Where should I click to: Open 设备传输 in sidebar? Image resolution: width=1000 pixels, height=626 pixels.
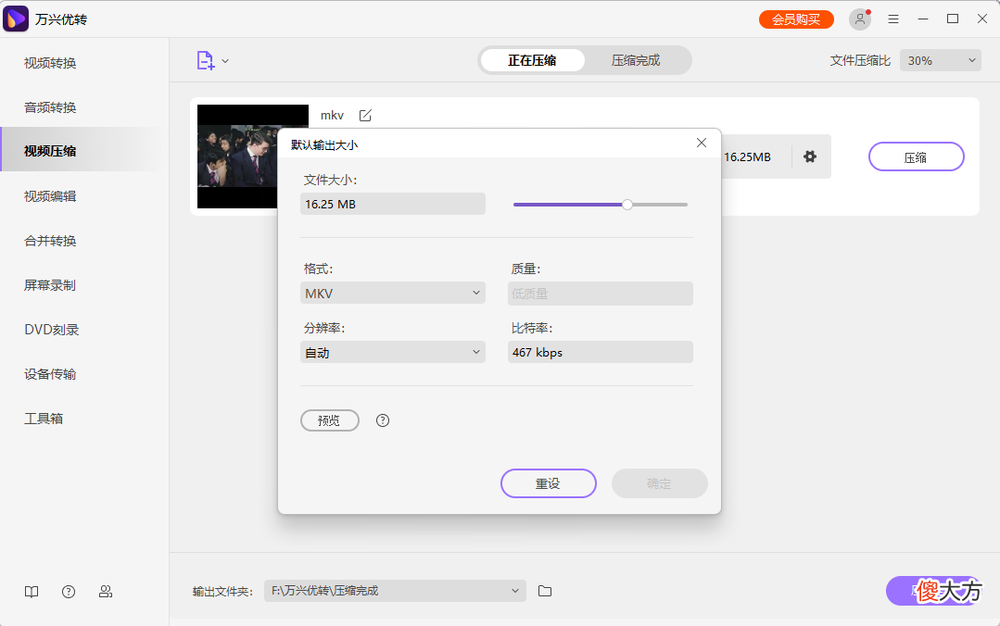tap(84, 374)
